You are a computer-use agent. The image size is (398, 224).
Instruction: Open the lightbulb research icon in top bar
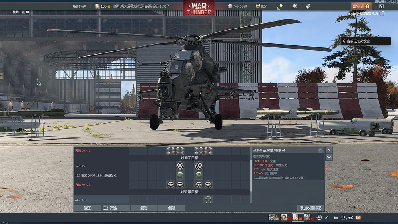point(280,6)
